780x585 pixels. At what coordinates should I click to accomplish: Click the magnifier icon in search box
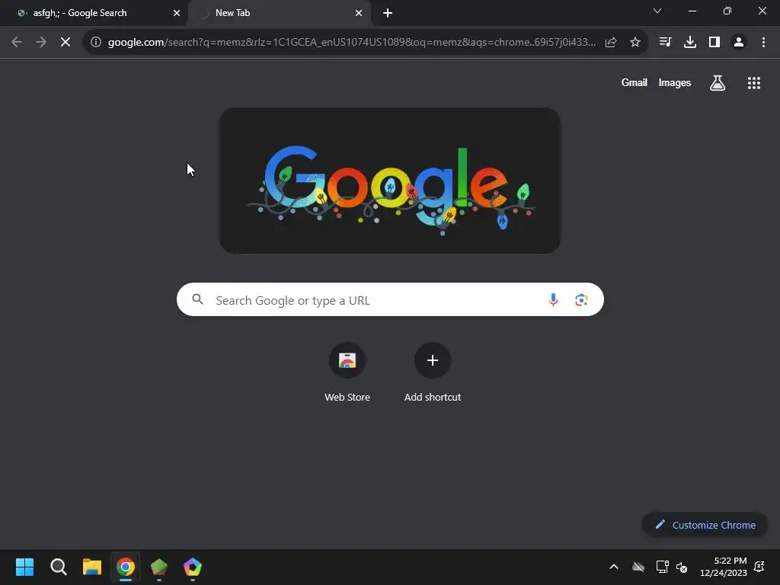tap(198, 299)
